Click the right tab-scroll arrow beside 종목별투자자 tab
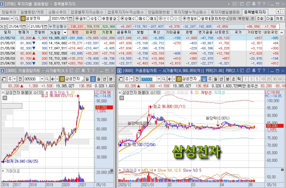286x188 pixels. point(282,12)
